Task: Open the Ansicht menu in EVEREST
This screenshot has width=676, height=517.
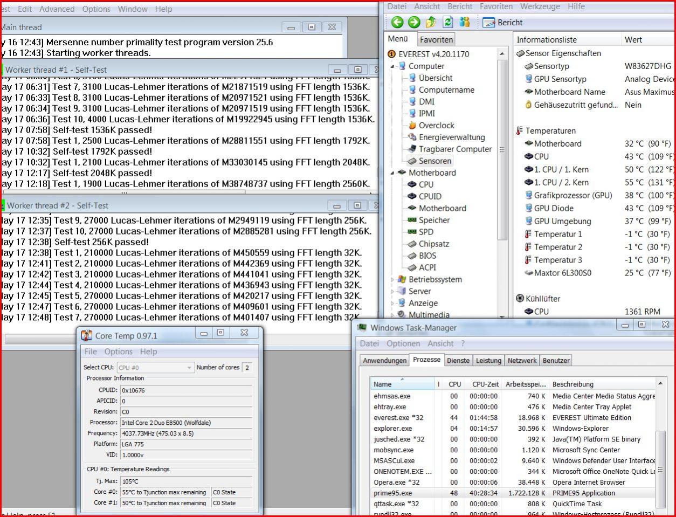Action: click(427, 6)
